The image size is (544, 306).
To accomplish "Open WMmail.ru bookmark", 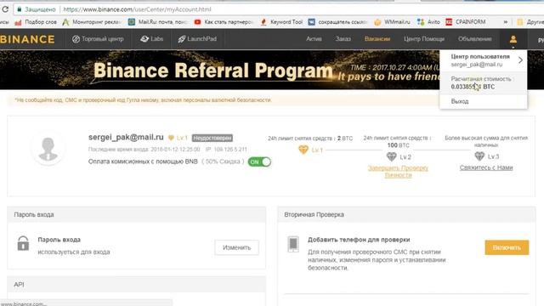I will coord(392,22).
